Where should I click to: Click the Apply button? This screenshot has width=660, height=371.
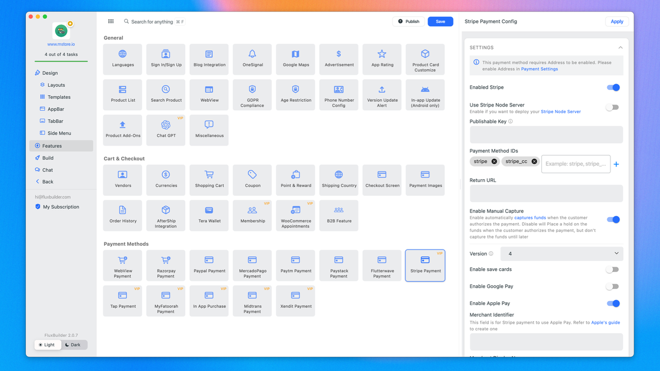617,21
